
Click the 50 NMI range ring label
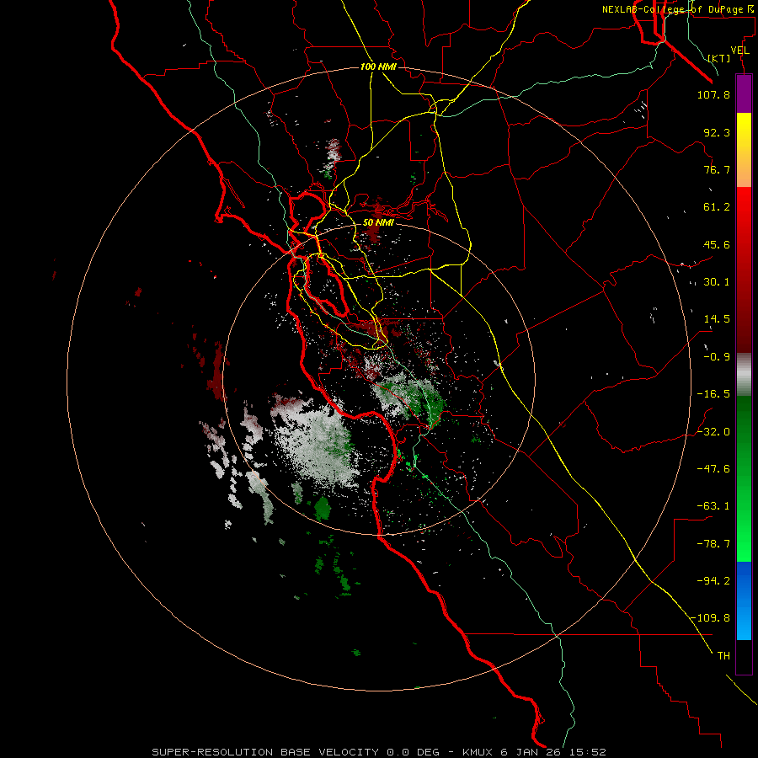378,222
